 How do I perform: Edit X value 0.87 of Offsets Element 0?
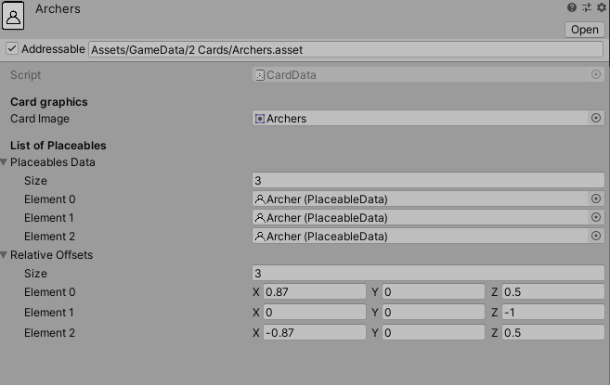coord(315,291)
